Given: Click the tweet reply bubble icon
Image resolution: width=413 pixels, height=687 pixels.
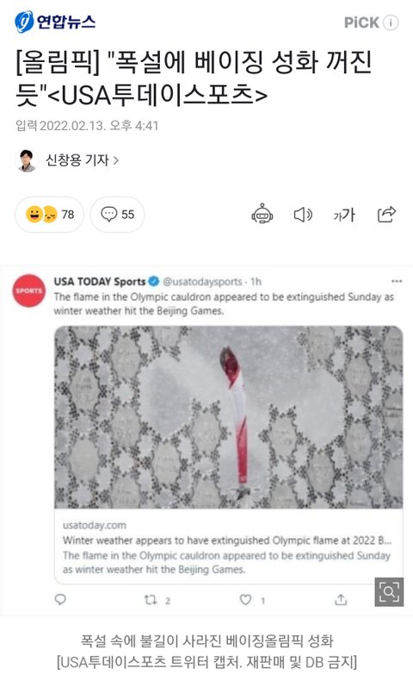Looking at the screenshot, I should point(60,599).
